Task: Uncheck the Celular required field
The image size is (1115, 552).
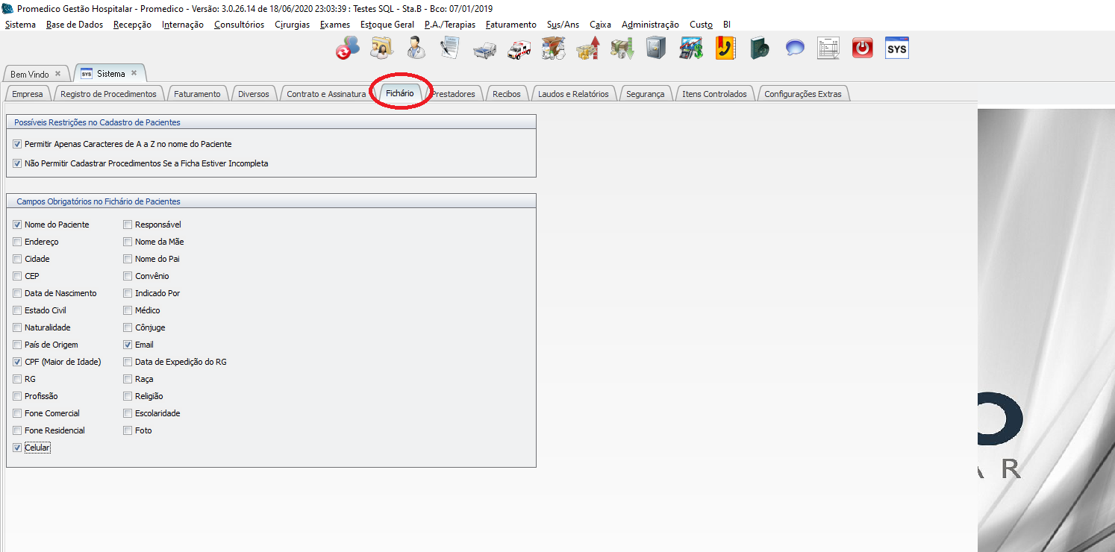Action: pyautogui.click(x=17, y=448)
